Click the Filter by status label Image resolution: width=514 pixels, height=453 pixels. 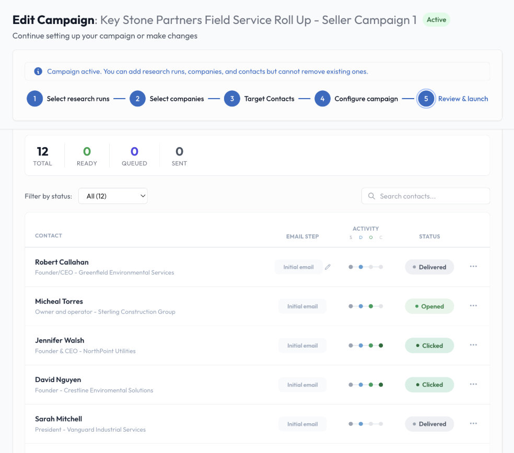(x=49, y=196)
